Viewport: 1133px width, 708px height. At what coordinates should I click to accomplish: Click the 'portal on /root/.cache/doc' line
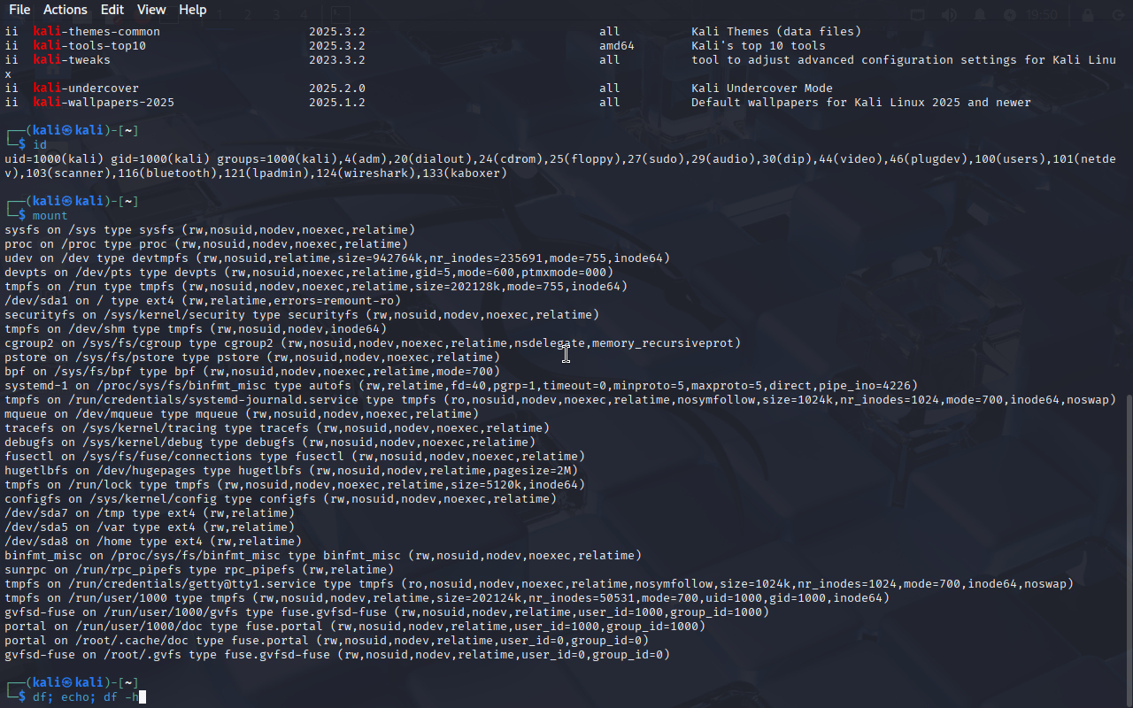327,641
